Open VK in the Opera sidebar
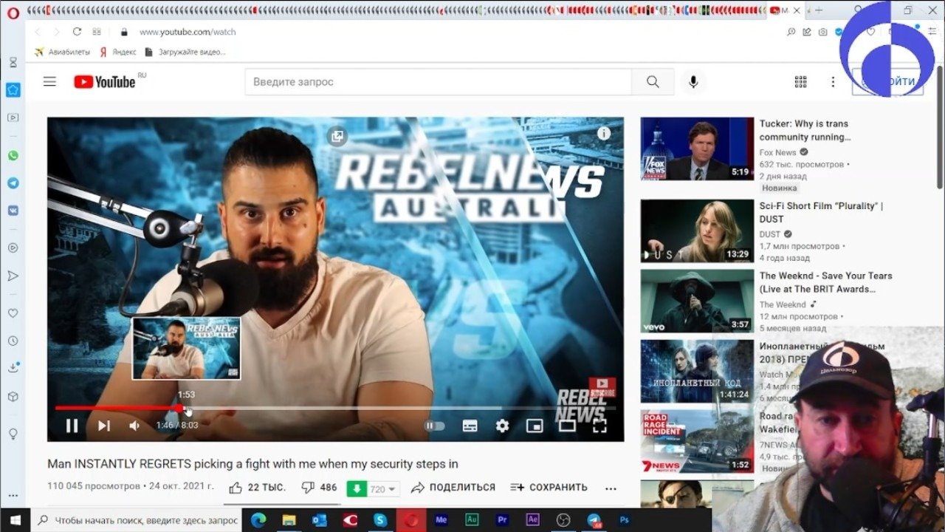Image resolution: width=945 pixels, height=532 pixels. pos(13,209)
